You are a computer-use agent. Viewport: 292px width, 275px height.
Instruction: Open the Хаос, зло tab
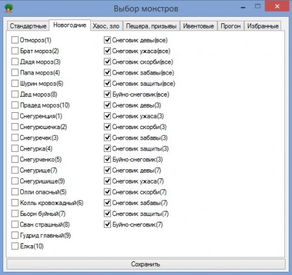pos(106,26)
